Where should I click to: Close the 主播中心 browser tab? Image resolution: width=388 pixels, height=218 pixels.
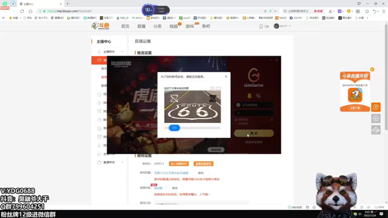(x=61, y=4)
